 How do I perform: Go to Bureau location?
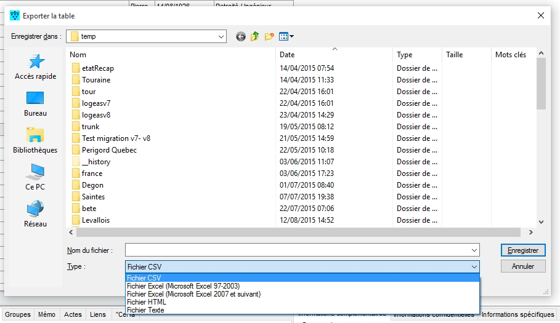[x=36, y=103]
